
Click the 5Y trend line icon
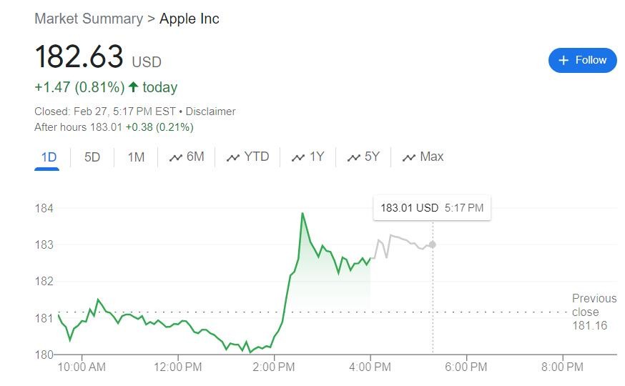pyautogui.click(x=353, y=158)
